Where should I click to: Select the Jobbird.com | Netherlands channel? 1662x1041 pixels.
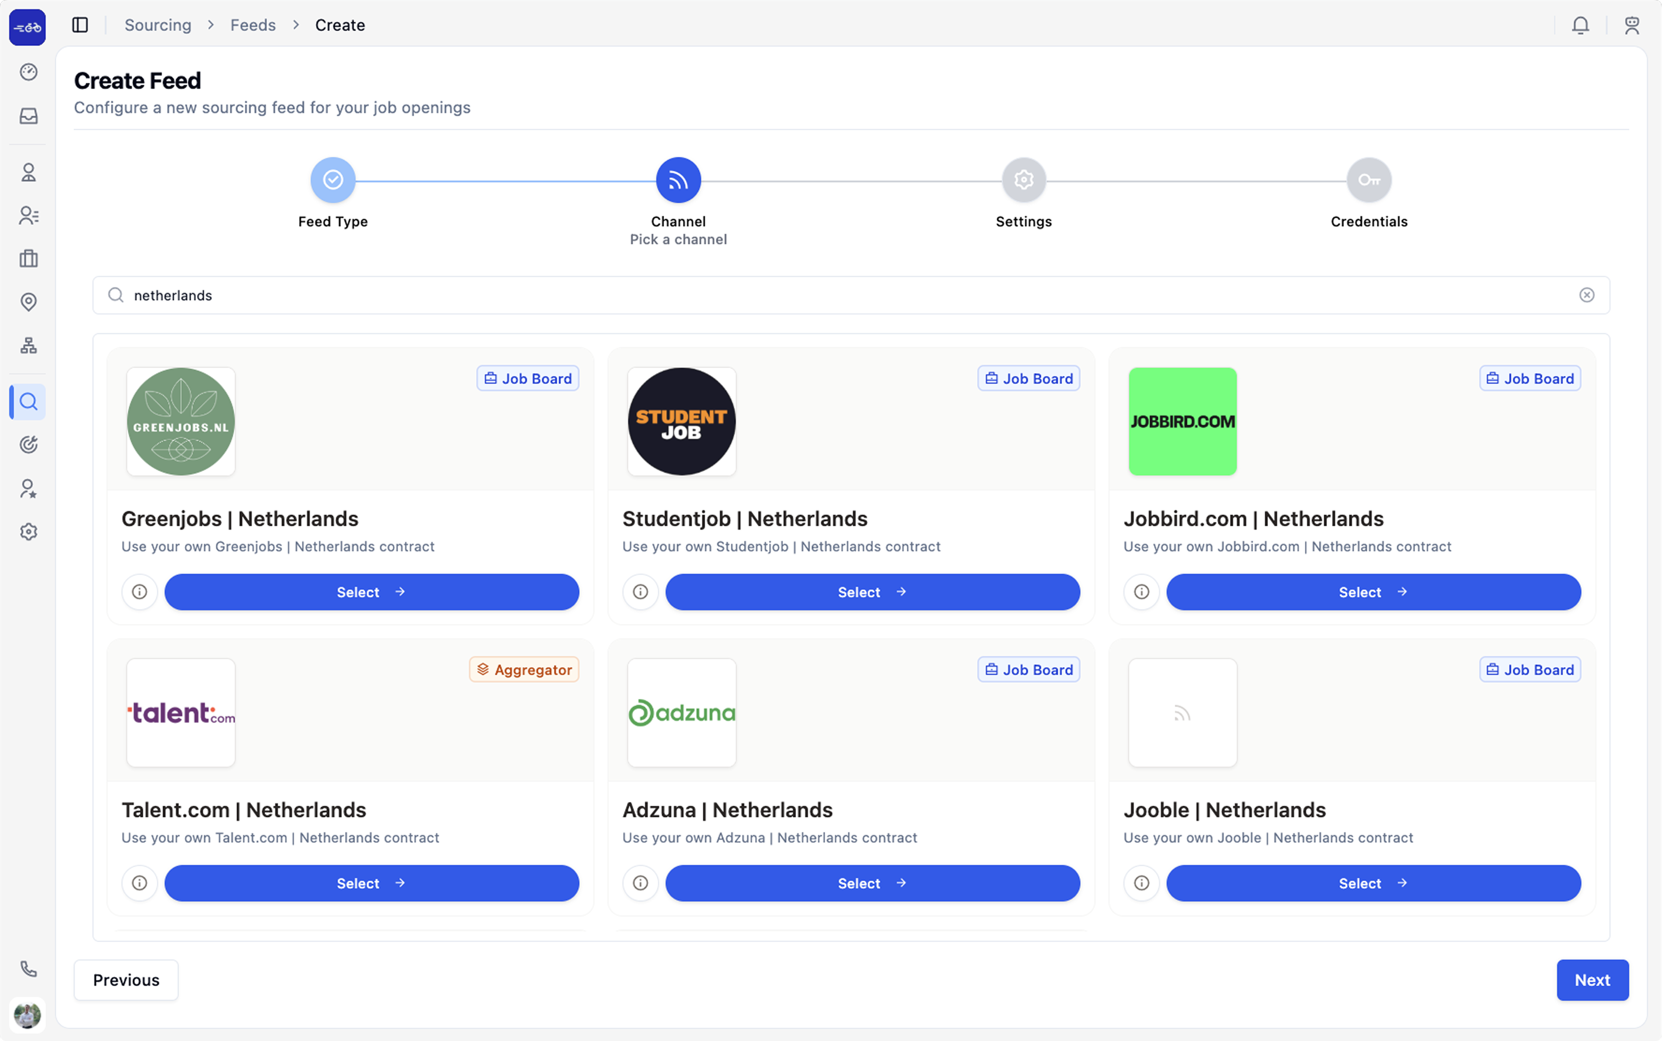[1373, 592]
